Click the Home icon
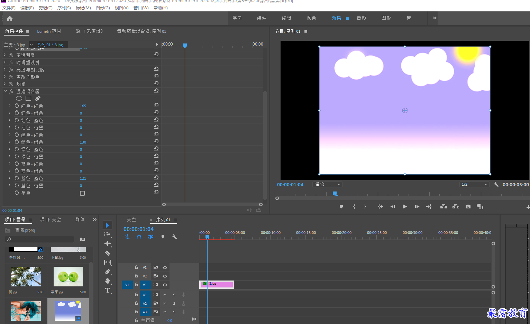Viewport: 530px width, 324px height. click(10, 19)
